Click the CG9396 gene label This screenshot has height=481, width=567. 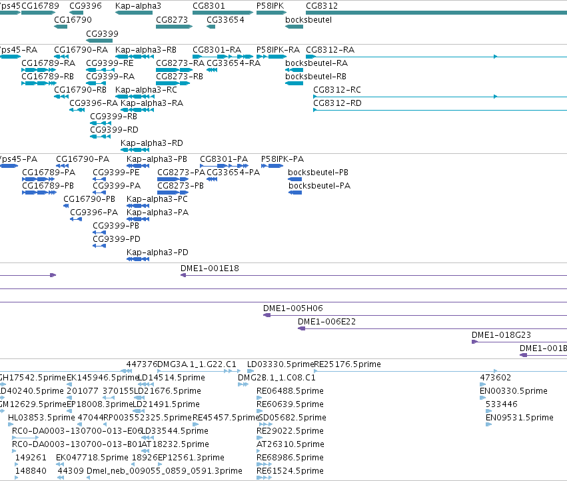pyautogui.click(x=85, y=6)
